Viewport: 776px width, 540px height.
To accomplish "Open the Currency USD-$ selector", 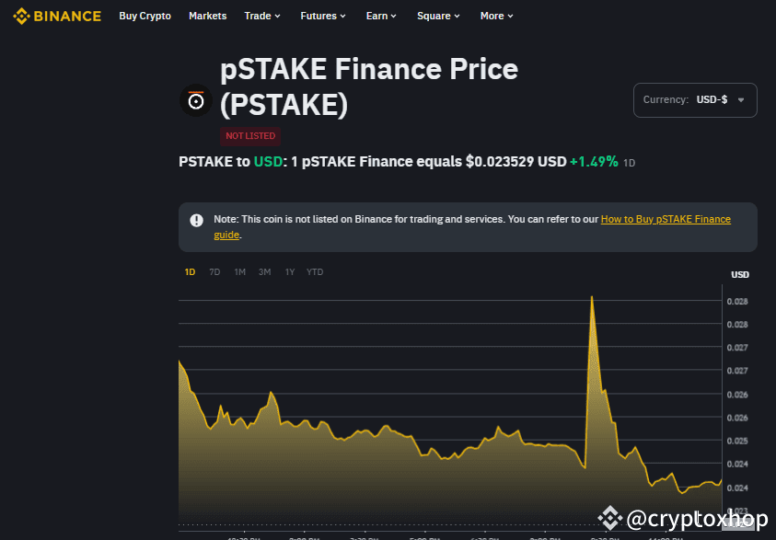I will coord(695,100).
